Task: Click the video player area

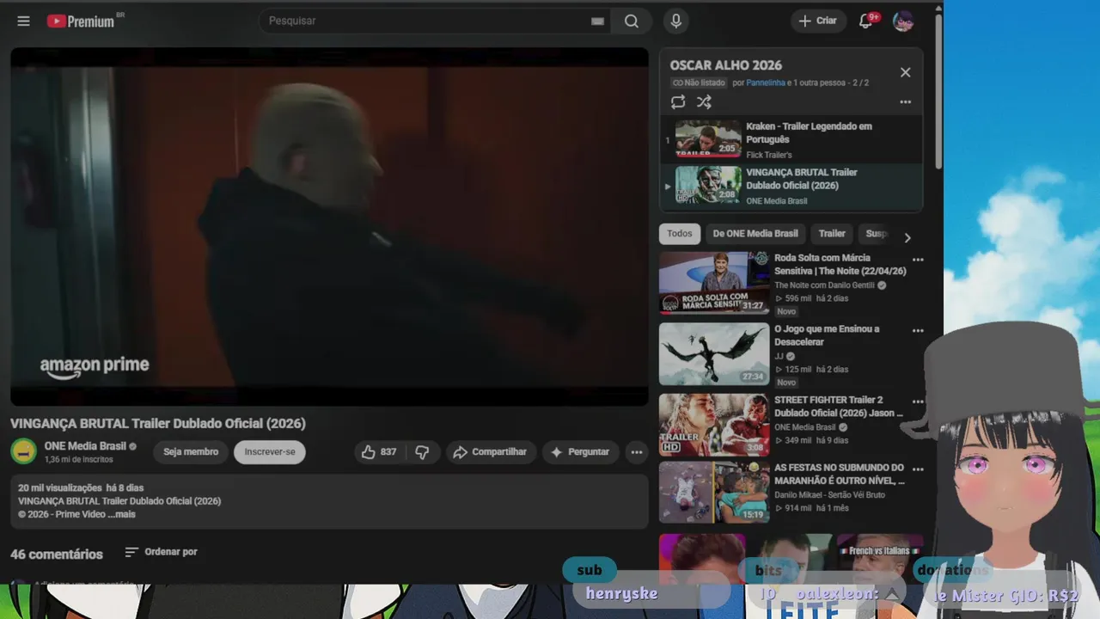Action: coord(329,227)
